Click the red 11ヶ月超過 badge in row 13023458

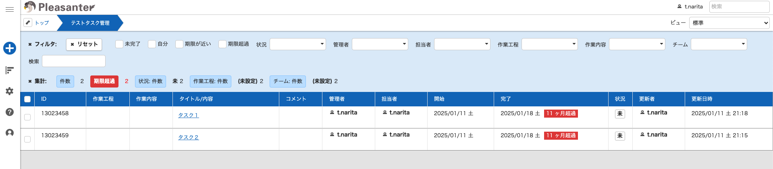coord(561,114)
